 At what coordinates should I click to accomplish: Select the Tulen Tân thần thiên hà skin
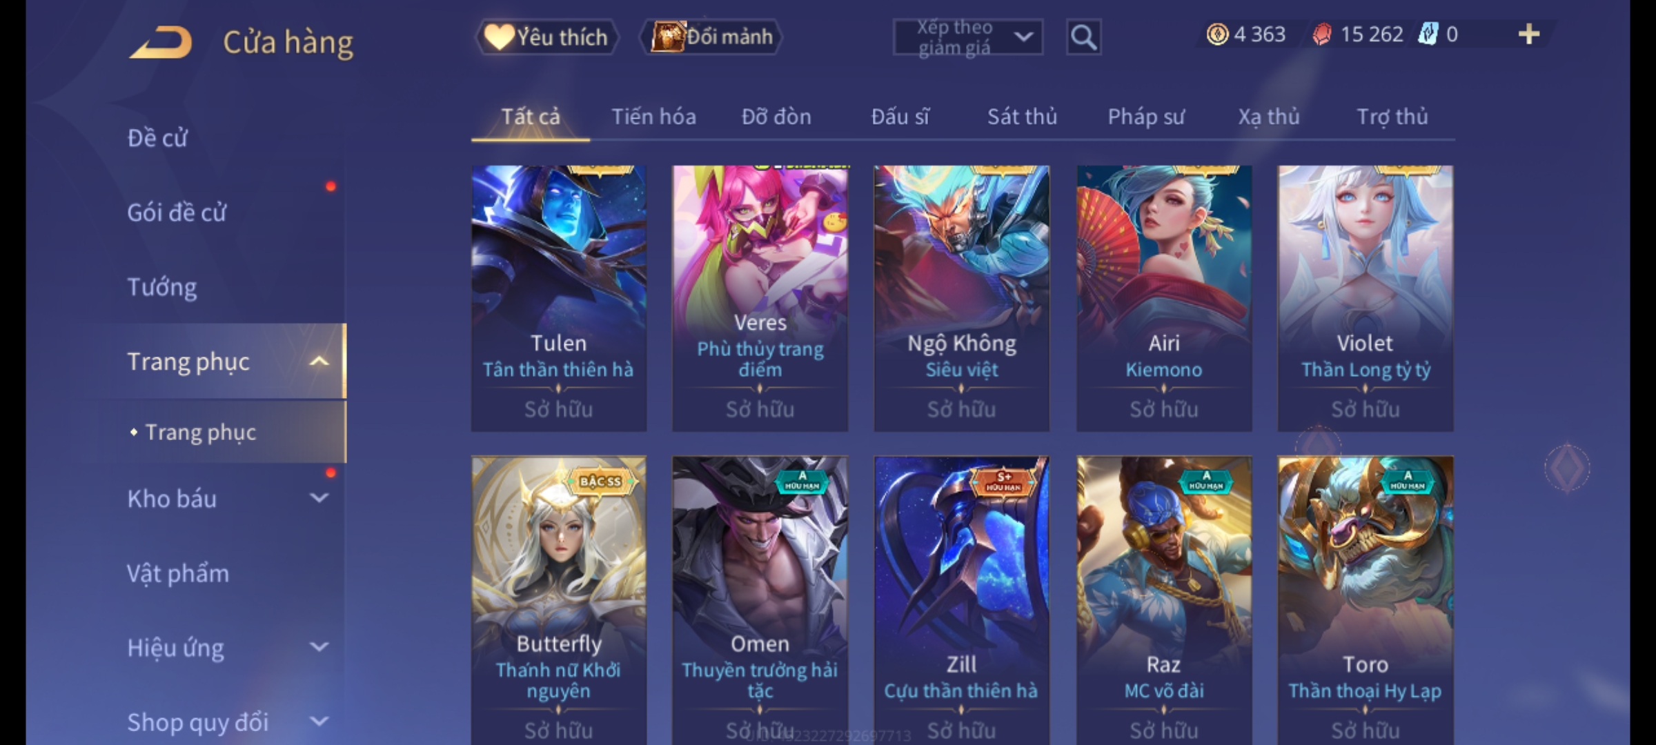click(x=559, y=298)
